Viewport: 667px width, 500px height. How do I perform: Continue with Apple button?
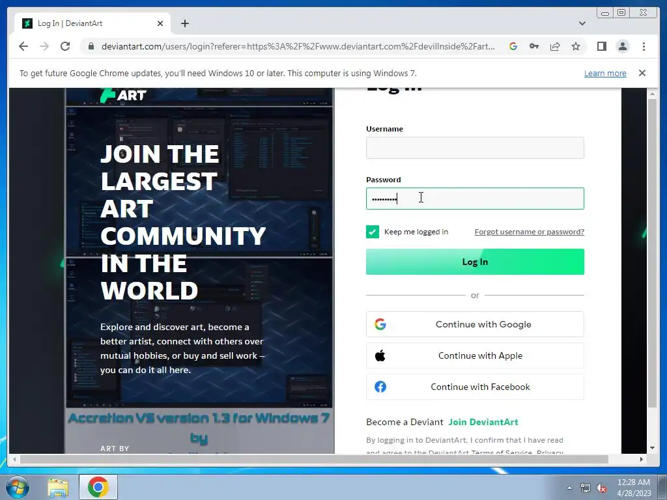tap(475, 355)
